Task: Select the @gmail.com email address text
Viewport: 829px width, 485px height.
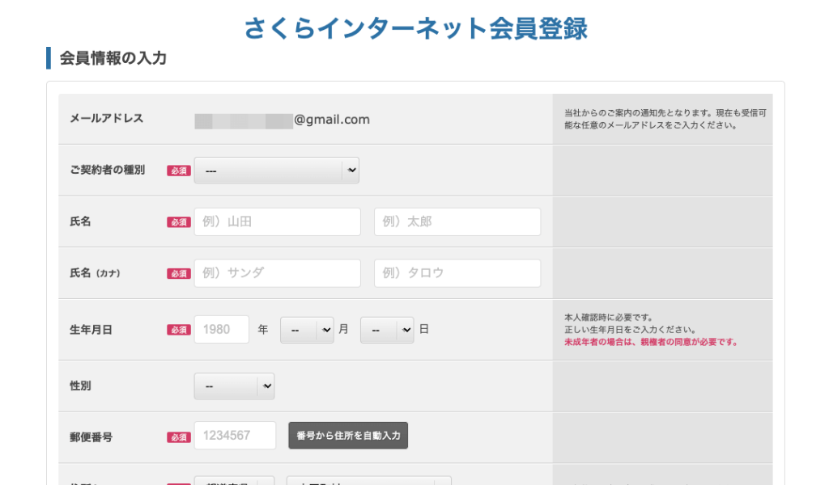Action: pos(331,120)
